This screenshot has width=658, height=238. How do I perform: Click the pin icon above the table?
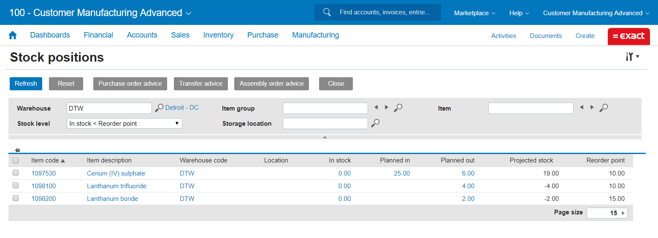[x=17, y=150]
